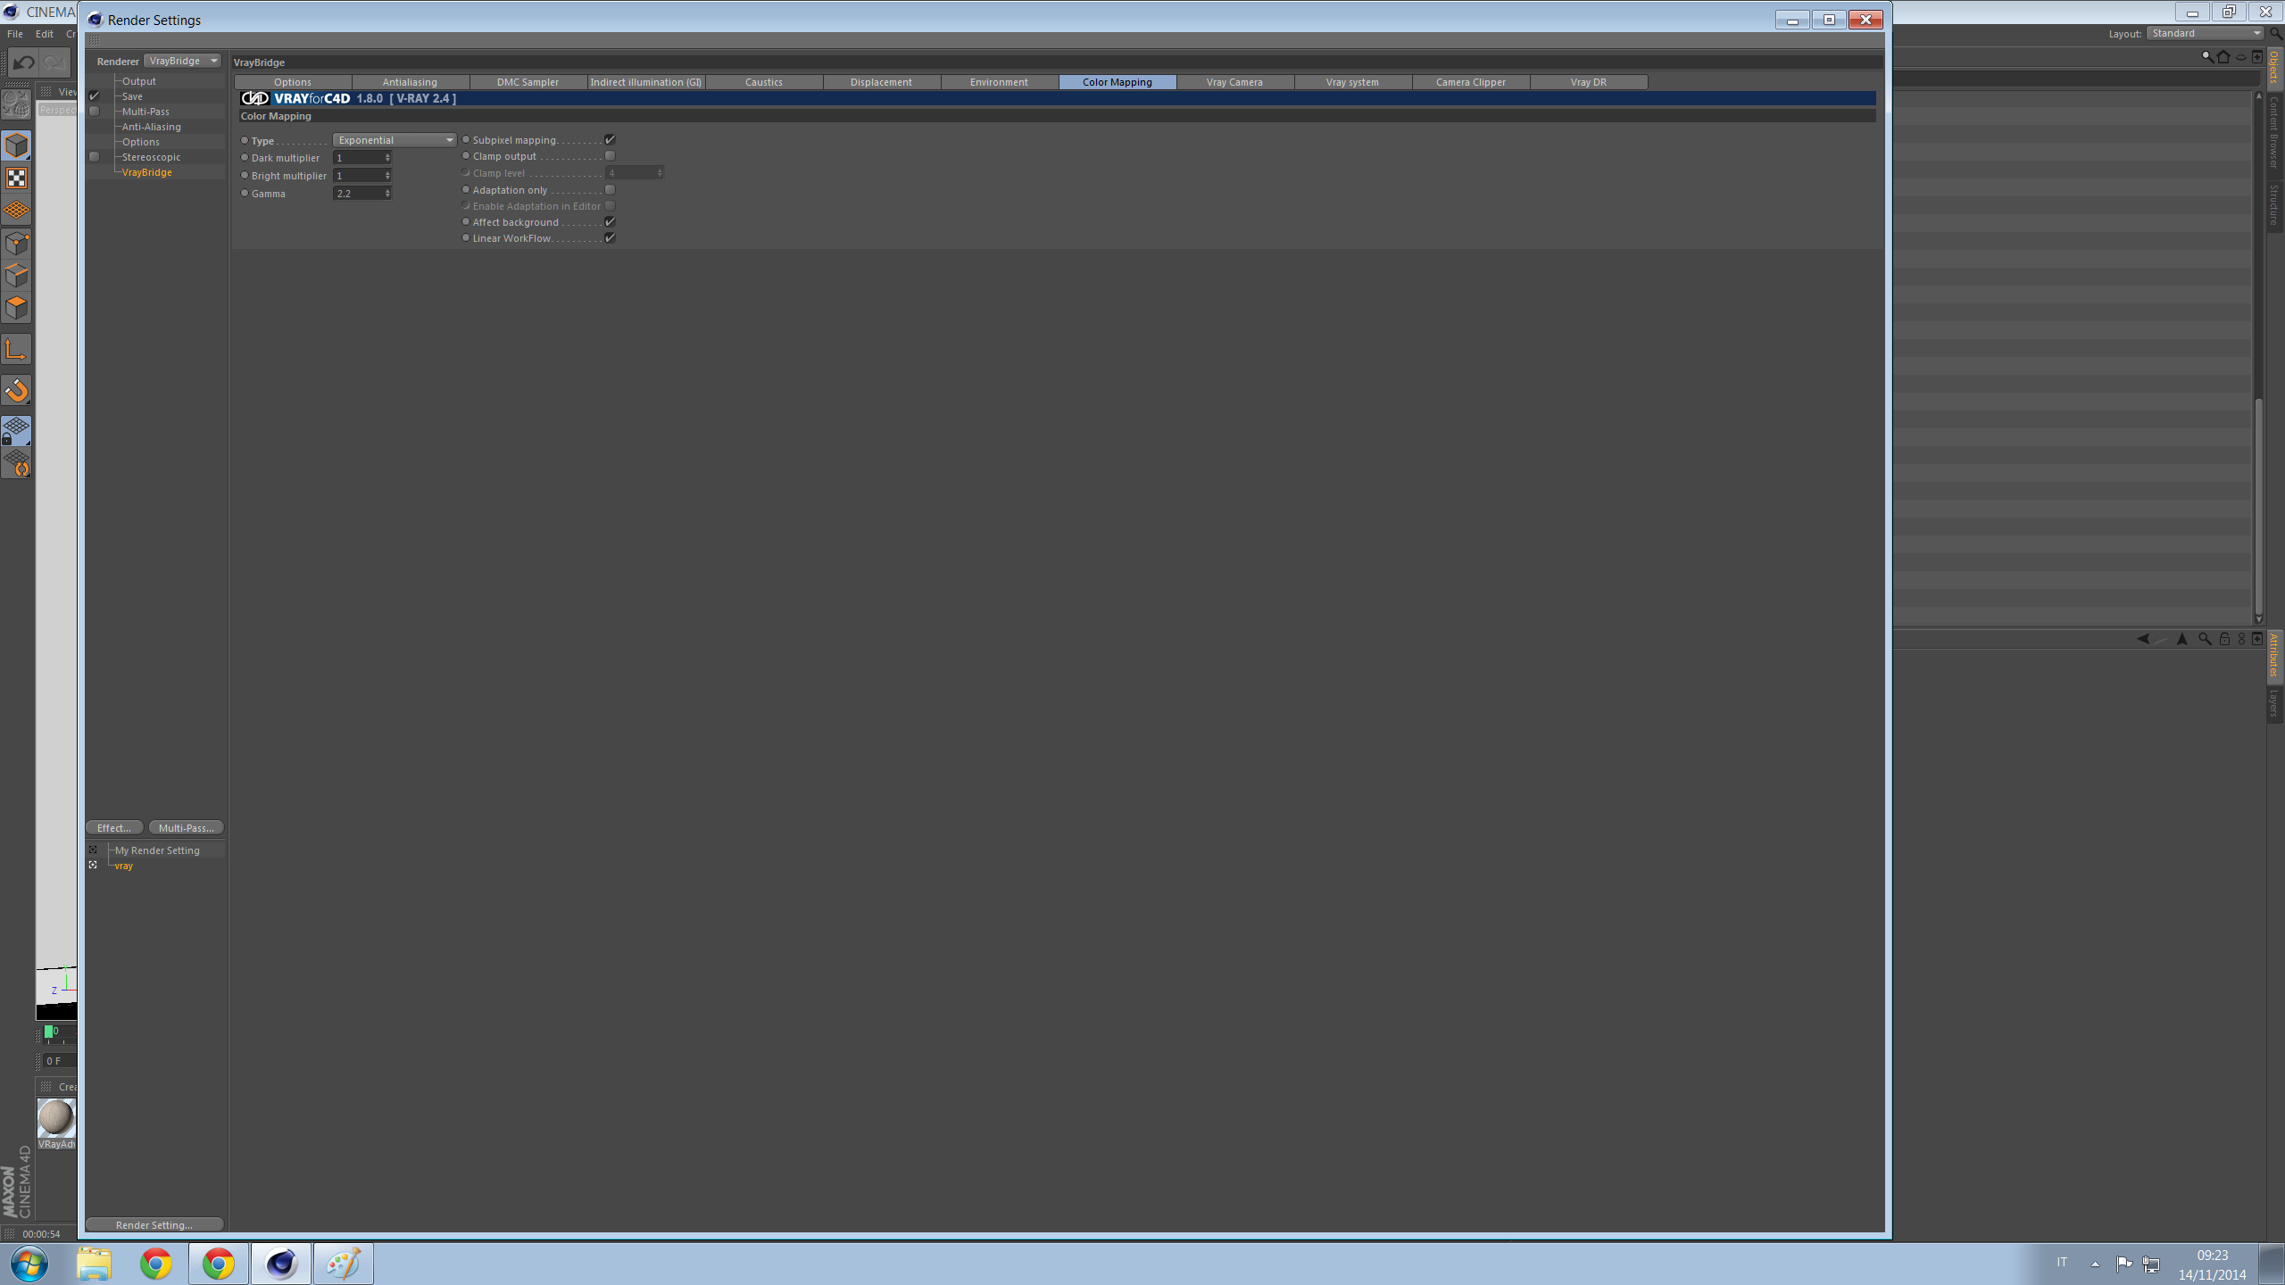The width and height of the screenshot is (2285, 1285).
Task: Open the Type dropdown set to Exponential
Action: [395, 140]
